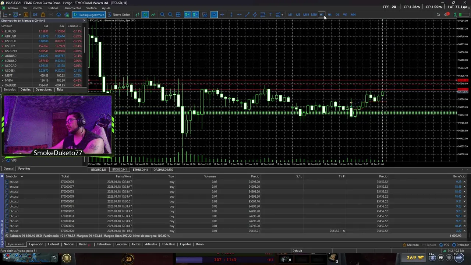
Task: Click the tile windows grid icon
Action: click(178, 15)
